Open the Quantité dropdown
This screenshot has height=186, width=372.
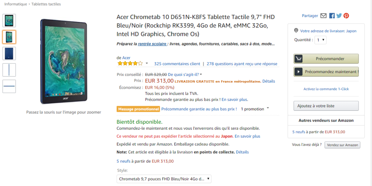click(320, 40)
